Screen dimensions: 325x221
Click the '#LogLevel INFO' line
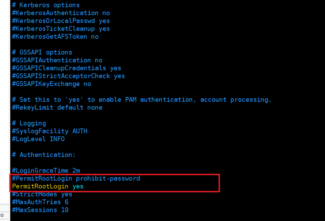38,139
